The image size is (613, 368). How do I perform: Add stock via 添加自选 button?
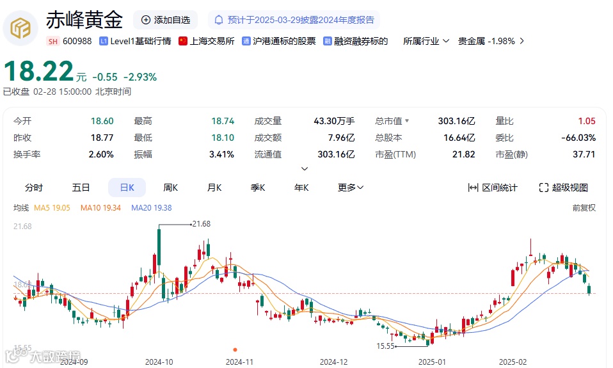[x=165, y=20]
